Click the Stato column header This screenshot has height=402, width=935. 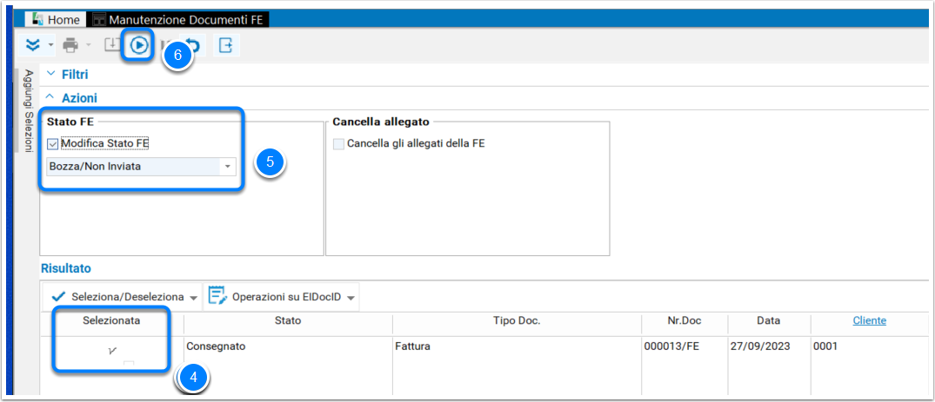(x=288, y=320)
